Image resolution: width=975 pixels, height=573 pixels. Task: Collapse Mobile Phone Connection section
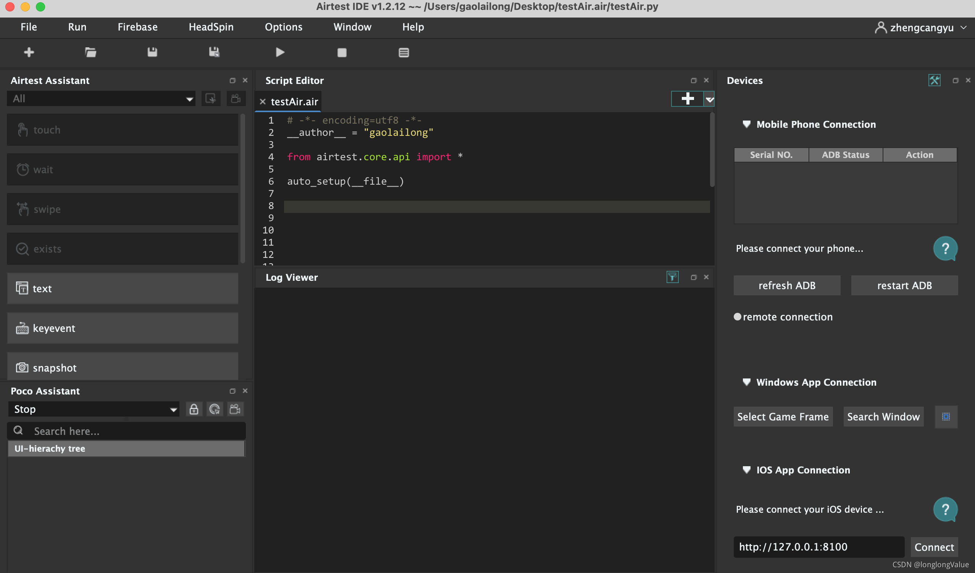click(x=747, y=124)
